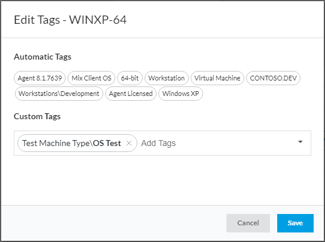Click the Add Tags input field

point(217,143)
